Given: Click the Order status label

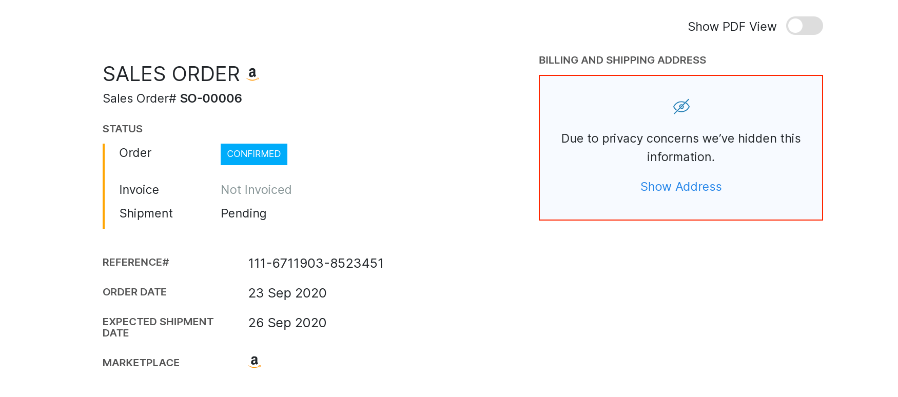Looking at the screenshot, I should 135,153.
